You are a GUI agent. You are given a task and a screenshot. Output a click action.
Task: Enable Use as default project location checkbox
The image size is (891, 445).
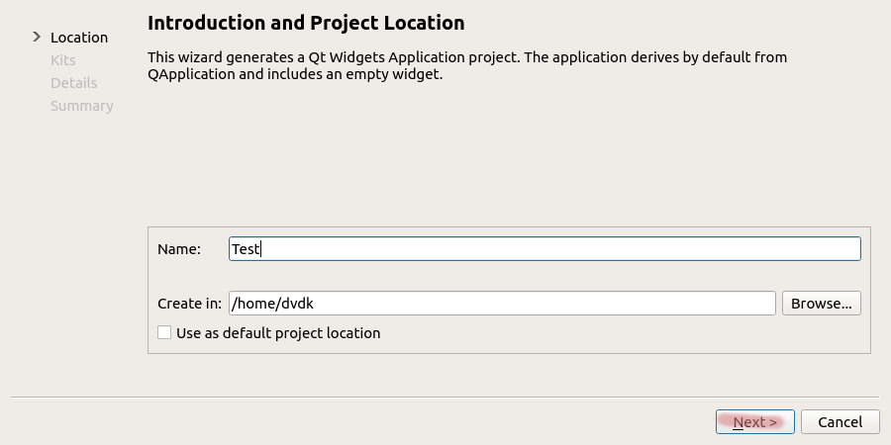pos(164,333)
